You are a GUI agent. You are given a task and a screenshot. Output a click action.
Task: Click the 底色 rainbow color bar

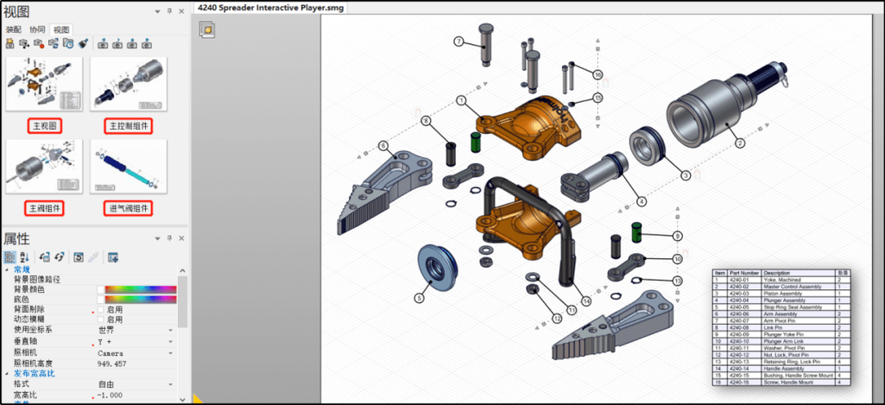[x=141, y=300]
